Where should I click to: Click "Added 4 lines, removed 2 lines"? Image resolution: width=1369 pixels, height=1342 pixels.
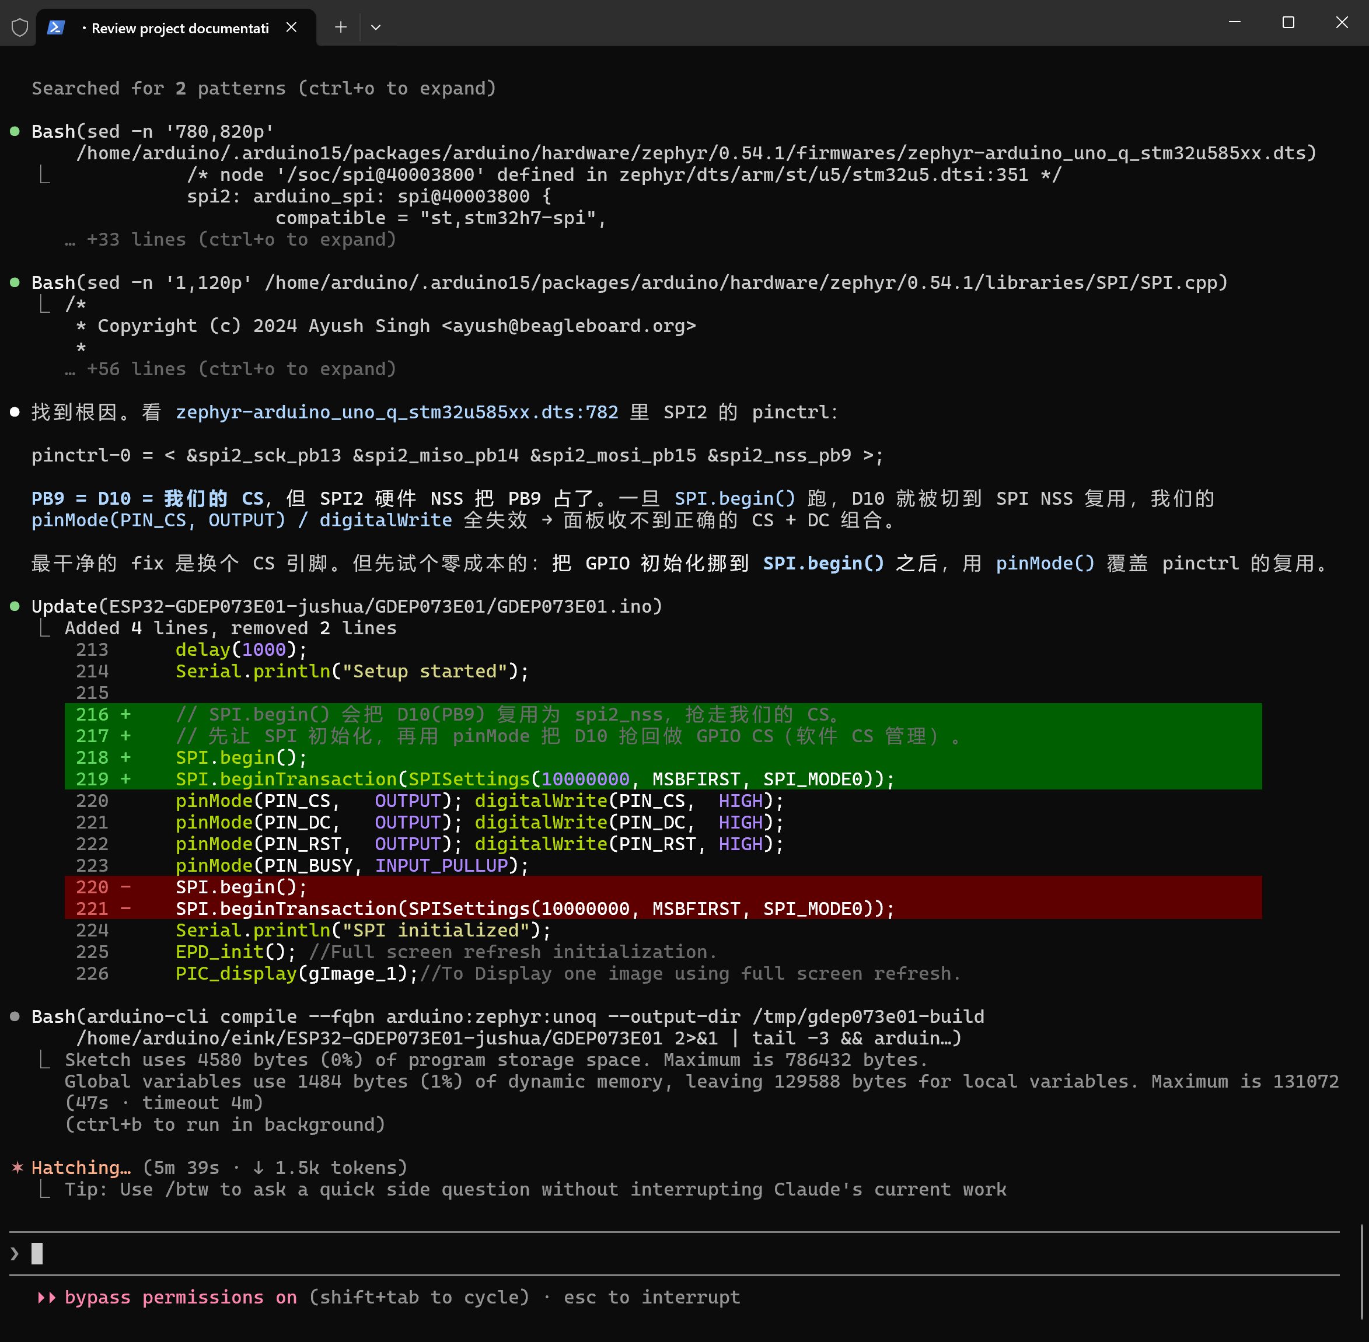(231, 629)
